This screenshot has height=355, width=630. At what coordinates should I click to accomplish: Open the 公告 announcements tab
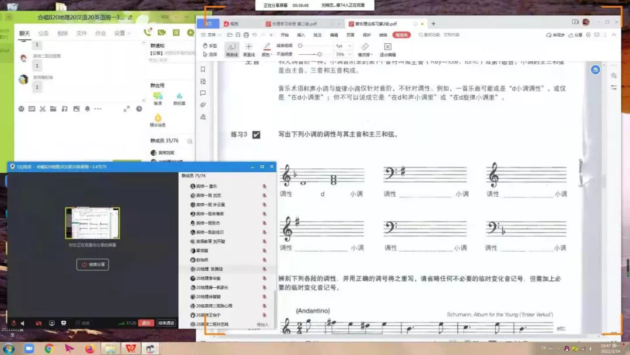[44, 33]
